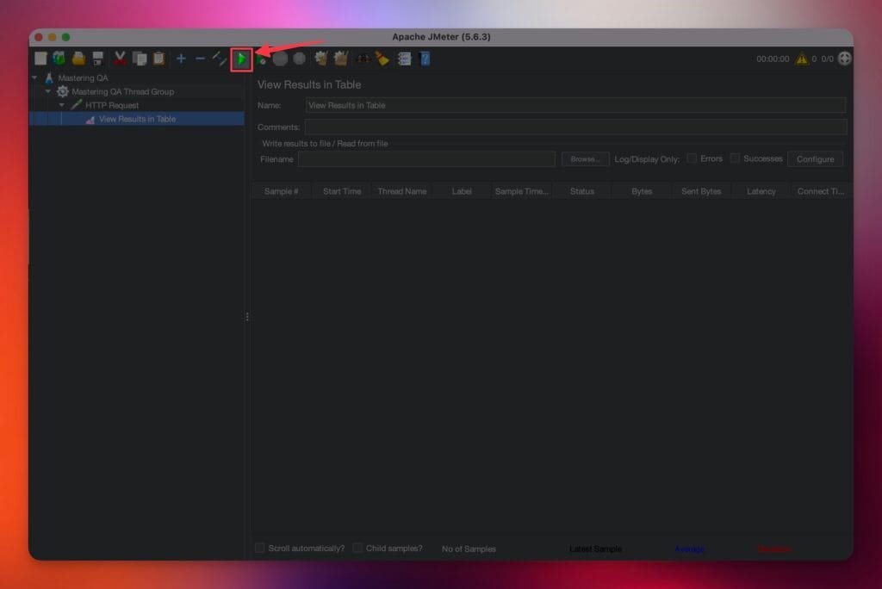Collapse Mastering QA Thread Group node
The width and height of the screenshot is (882, 589).
click(x=48, y=91)
